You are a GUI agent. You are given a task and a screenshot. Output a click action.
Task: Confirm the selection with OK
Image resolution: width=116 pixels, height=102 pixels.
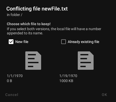[x=104, y=95]
